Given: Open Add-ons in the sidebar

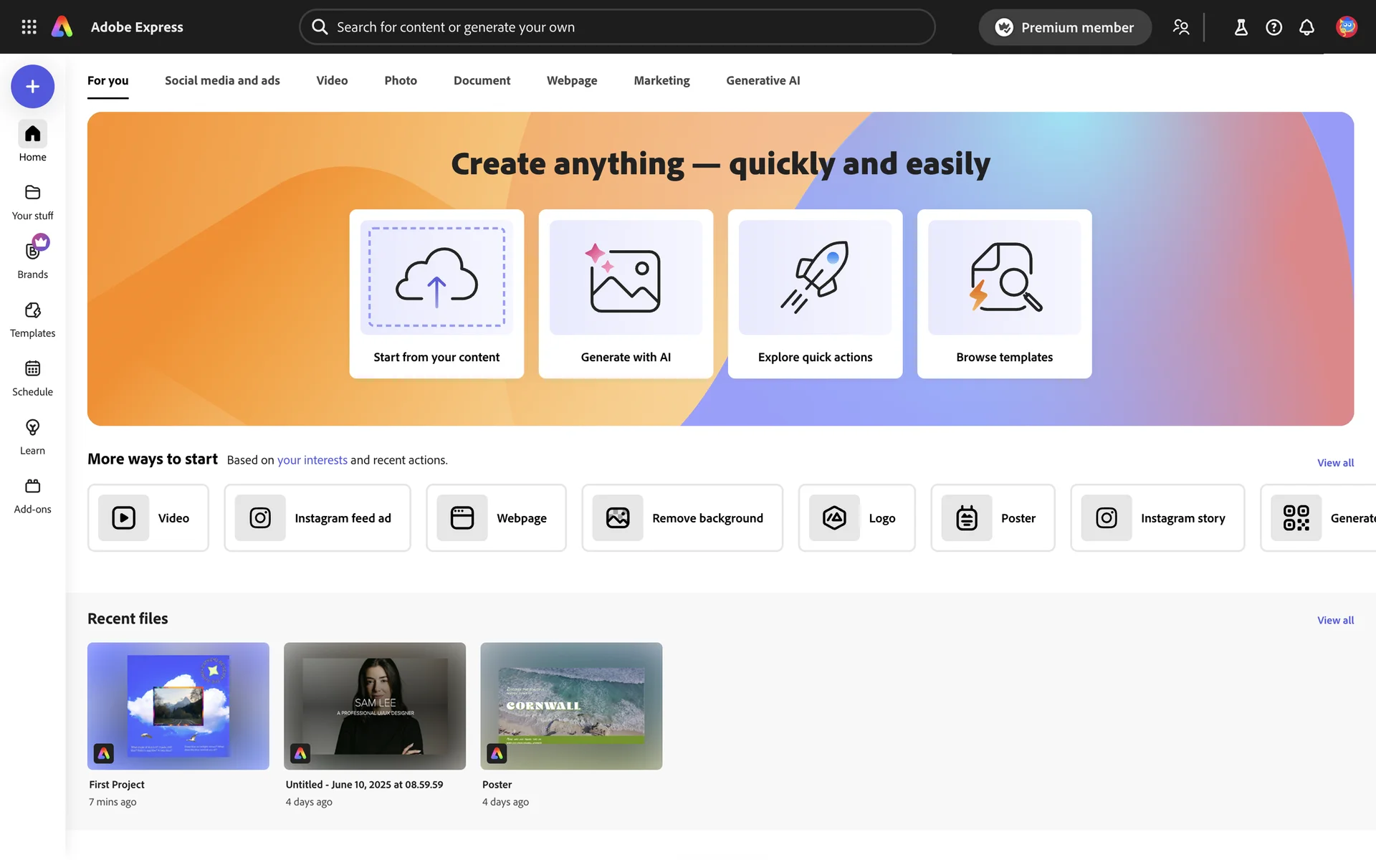Looking at the screenshot, I should [32, 495].
